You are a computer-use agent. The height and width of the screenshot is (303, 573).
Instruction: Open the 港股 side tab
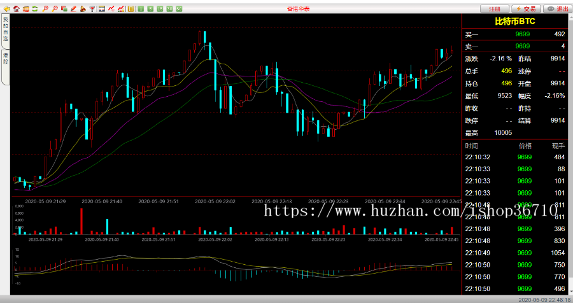pos(6,67)
